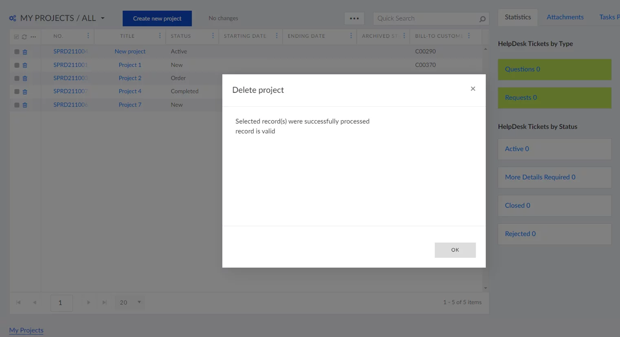Image resolution: width=620 pixels, height=337 pixels.
Task: Jump to the last page arrow
Action: [x=104, y=302]
